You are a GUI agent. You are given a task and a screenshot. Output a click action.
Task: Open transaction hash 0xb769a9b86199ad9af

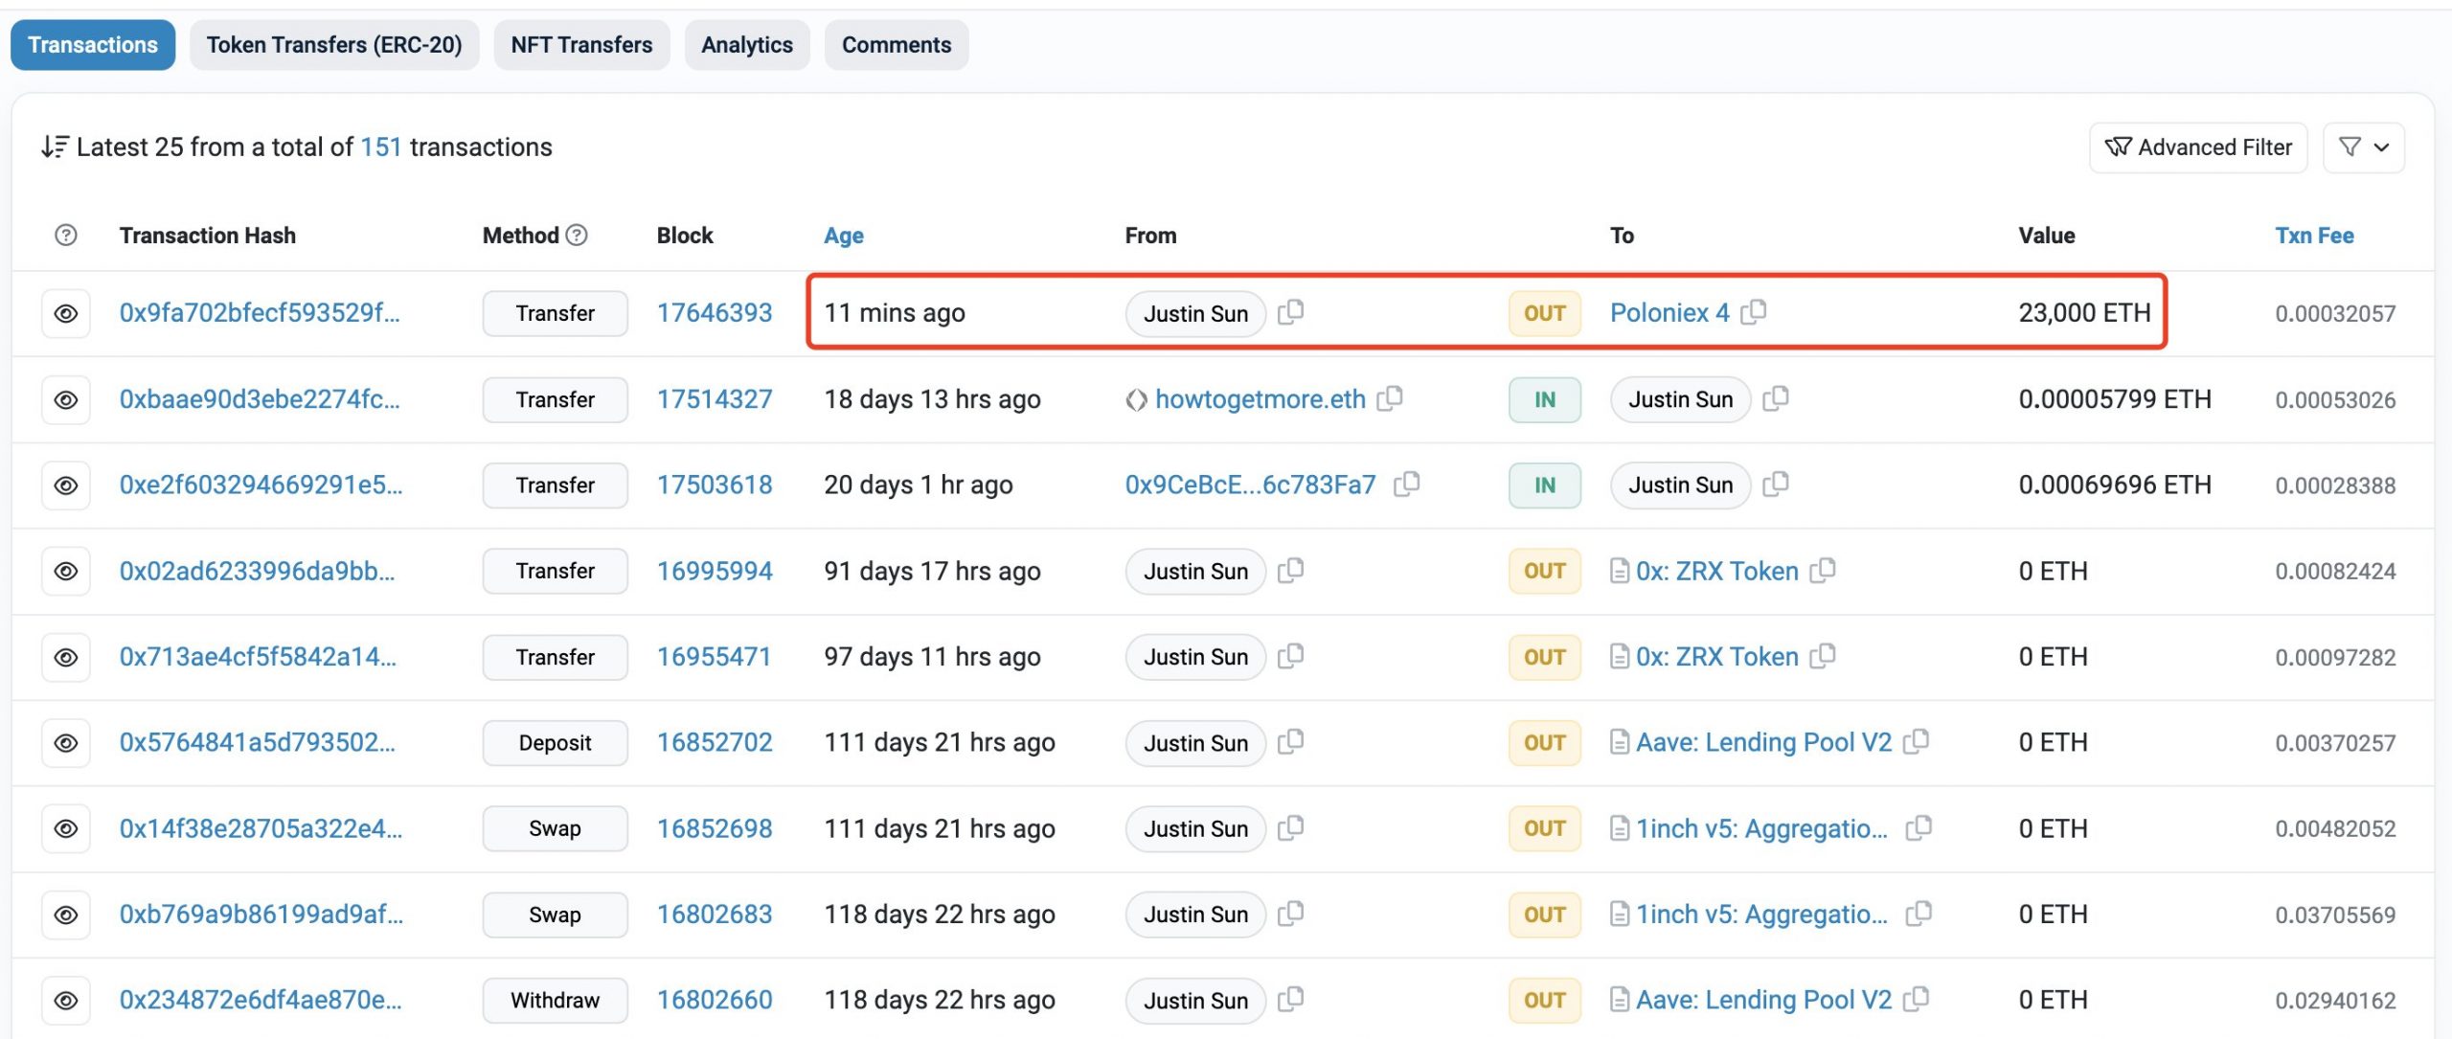click(x=261, y=915)
